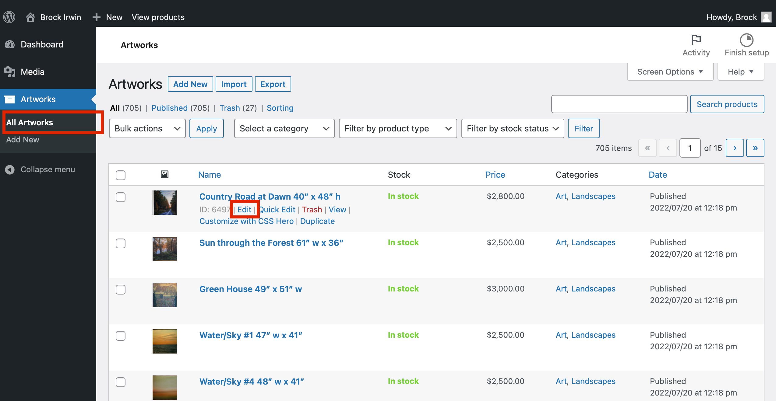Screen dimensions: 776x401
Task: Open the Activity flag icon
Action: pyautogui.click(x=696, y=40)
